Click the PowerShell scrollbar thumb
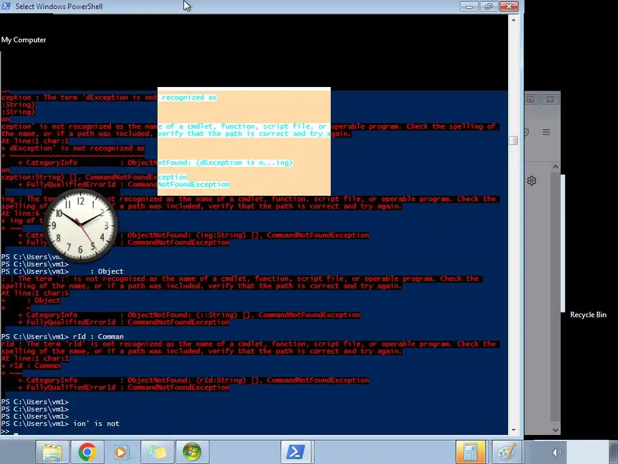 (x=513, y=140)
